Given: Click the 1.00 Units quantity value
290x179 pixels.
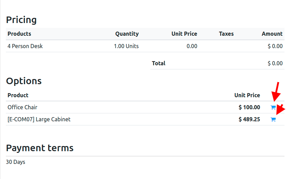Looking at the screenshot, I should 126,46.
